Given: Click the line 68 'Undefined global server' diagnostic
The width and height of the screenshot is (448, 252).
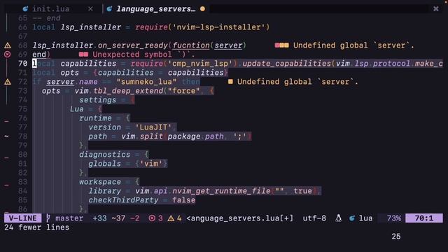Looking at the screenshot, I should pyautogui.click(x=353, y=45).
